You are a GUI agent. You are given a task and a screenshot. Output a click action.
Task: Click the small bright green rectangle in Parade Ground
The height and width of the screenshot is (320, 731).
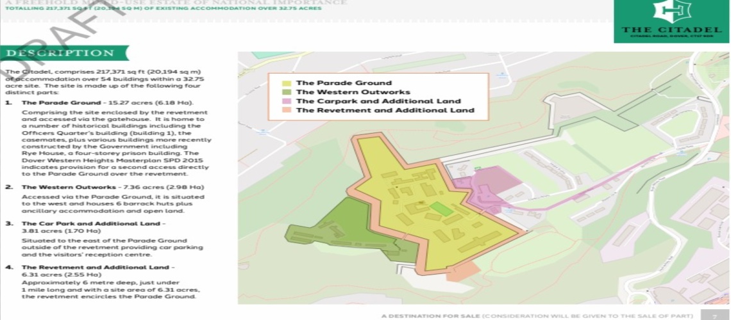pyautogui.click(x=440, y=209)
